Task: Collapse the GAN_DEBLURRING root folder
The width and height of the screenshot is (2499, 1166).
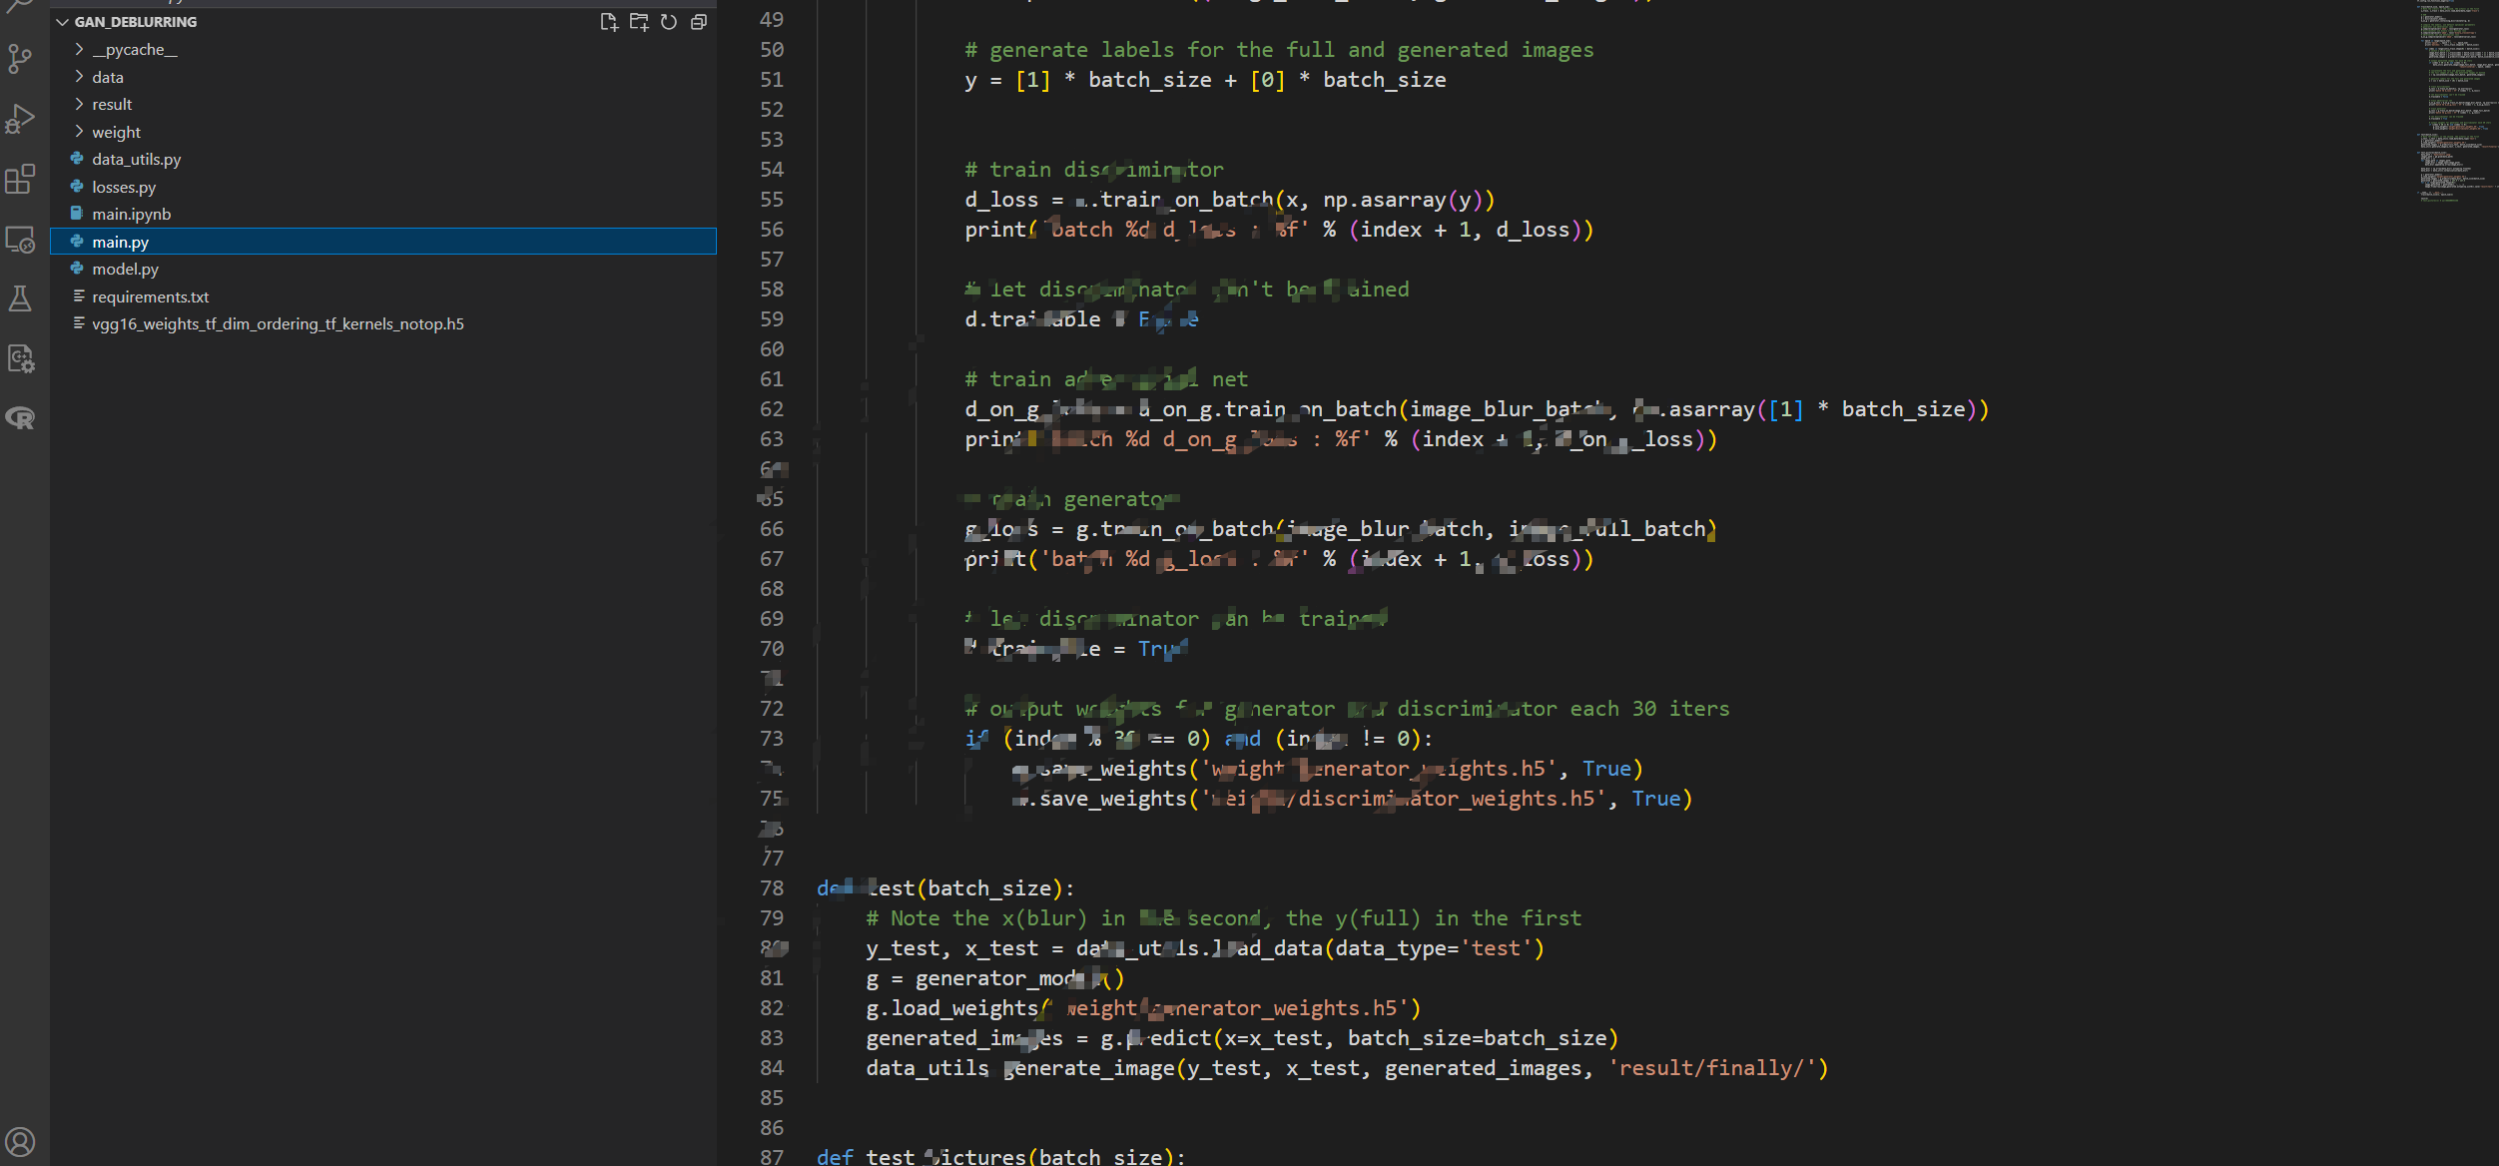Action: pos(63,22)
